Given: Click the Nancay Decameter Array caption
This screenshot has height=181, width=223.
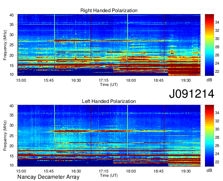Looking at the screenshot, I should (x=48, y=177).
